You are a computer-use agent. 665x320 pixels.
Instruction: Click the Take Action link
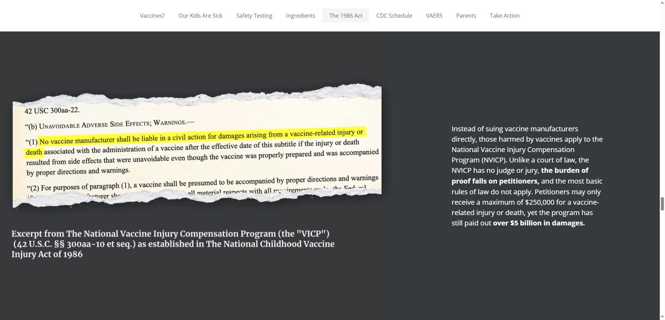(504, 16)
